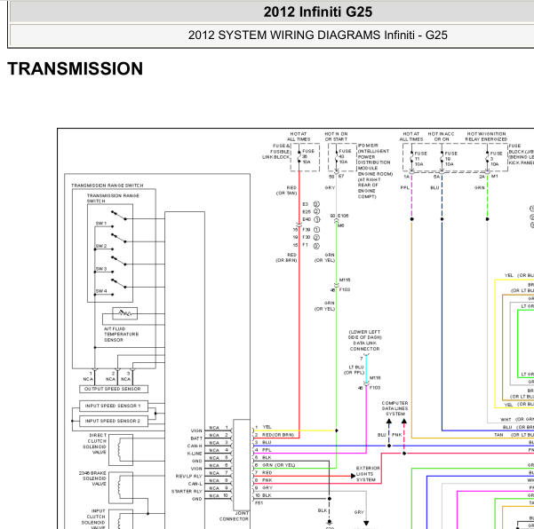Click the 'F30' connector label

[x=307, y=237]
